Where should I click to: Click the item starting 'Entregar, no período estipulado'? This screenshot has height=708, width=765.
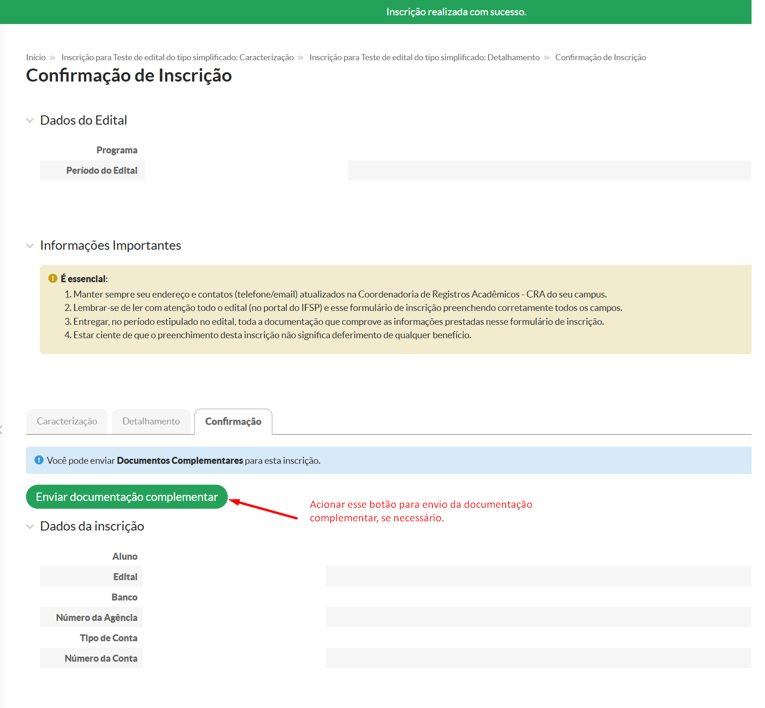pyautogui.click(x=339, y=322)
